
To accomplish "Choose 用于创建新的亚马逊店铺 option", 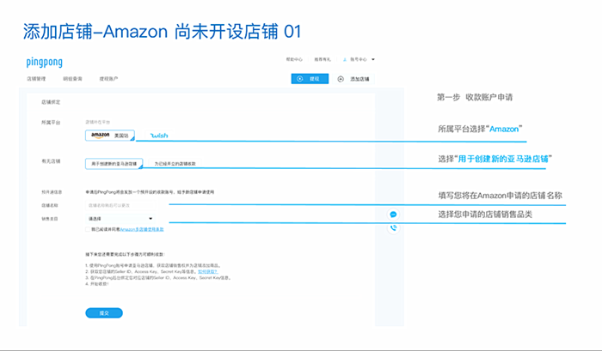I will (x=114, y=164).
